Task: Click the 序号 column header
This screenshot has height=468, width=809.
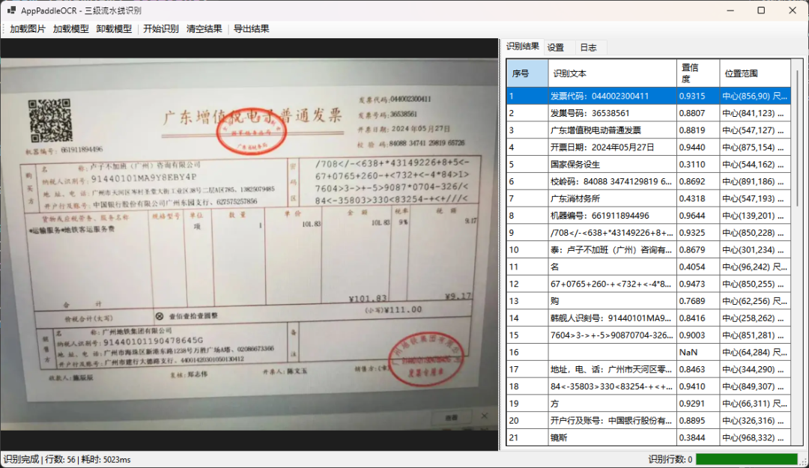Action: click(x=527, y=73)
